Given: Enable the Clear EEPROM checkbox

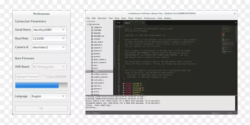Looking at the screenshot, I should pyautogui.click(x=44, y=77).
